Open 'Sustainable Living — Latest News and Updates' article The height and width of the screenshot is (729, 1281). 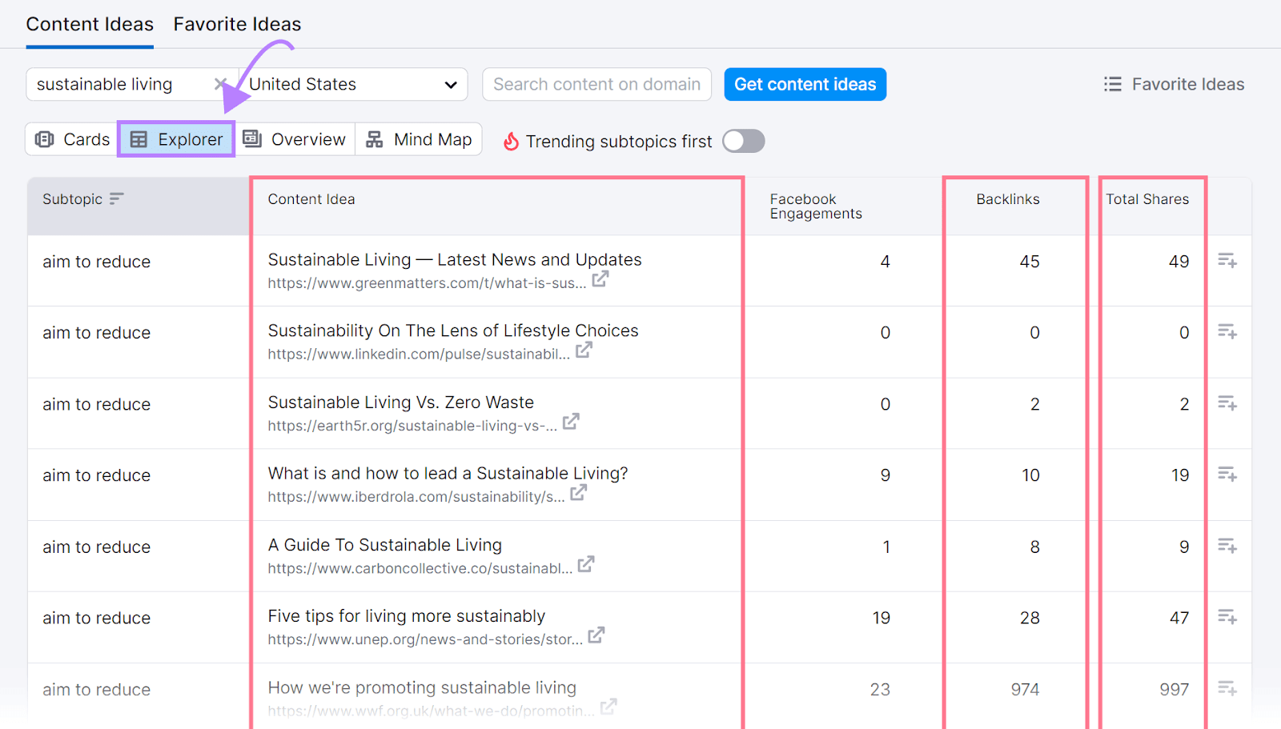tap(455, 260)
